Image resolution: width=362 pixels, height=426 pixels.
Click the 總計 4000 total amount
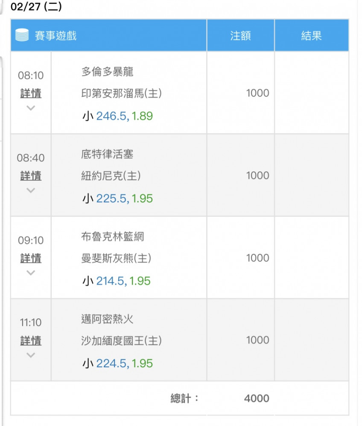(257, 398)
